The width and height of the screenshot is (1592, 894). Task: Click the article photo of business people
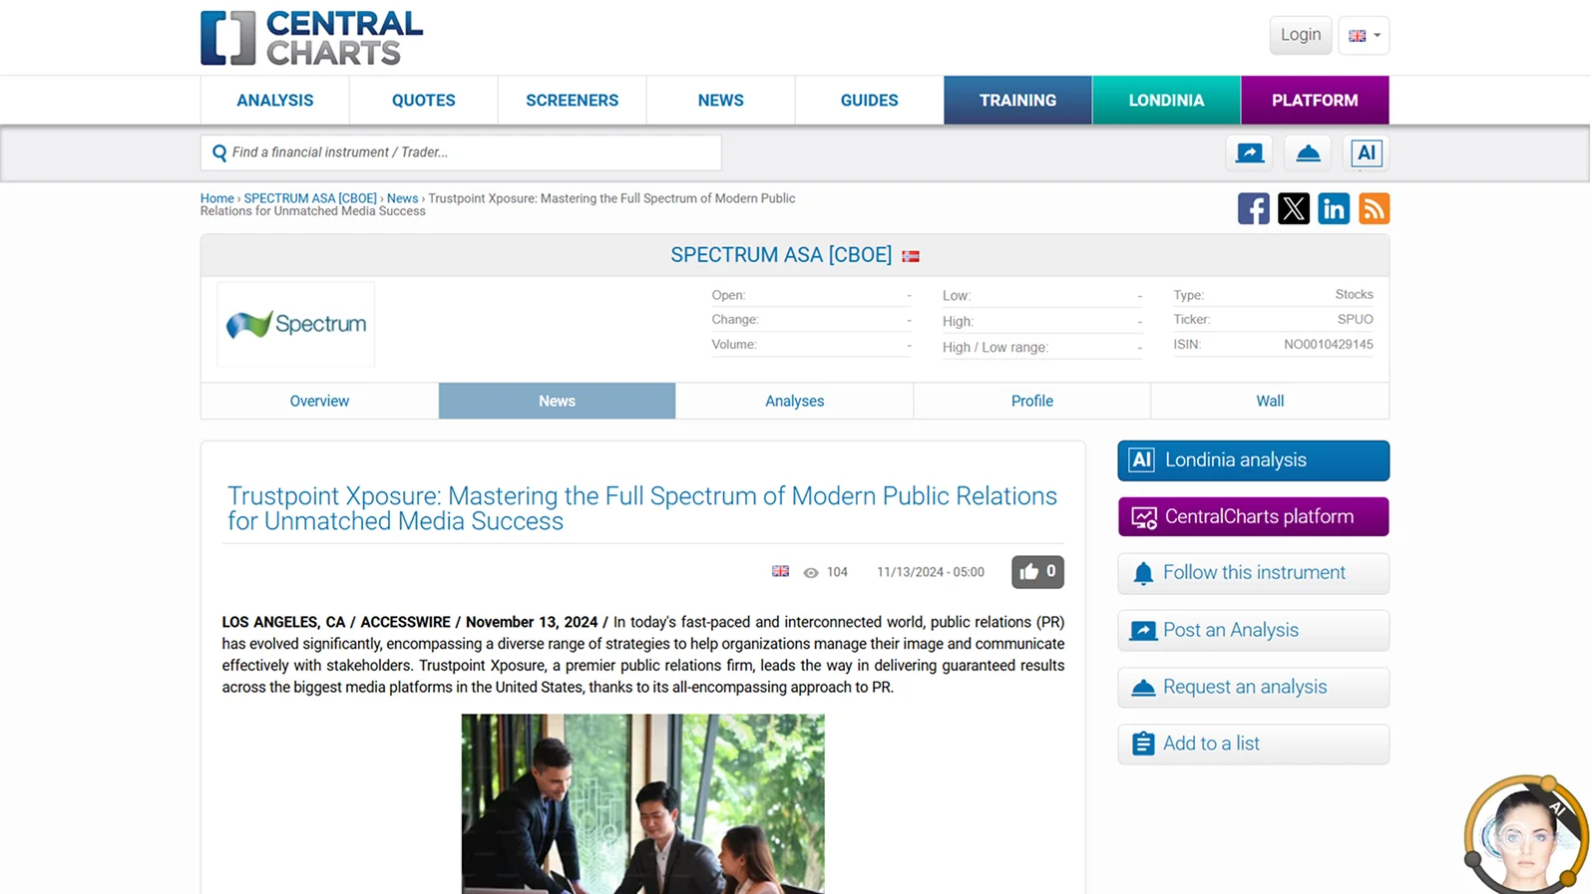[643, 803]
